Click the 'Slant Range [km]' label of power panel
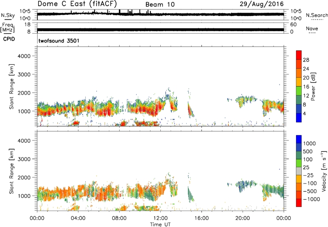Image resolution: width=328 pixels, height=227 pixels. (x=11, y=86)
